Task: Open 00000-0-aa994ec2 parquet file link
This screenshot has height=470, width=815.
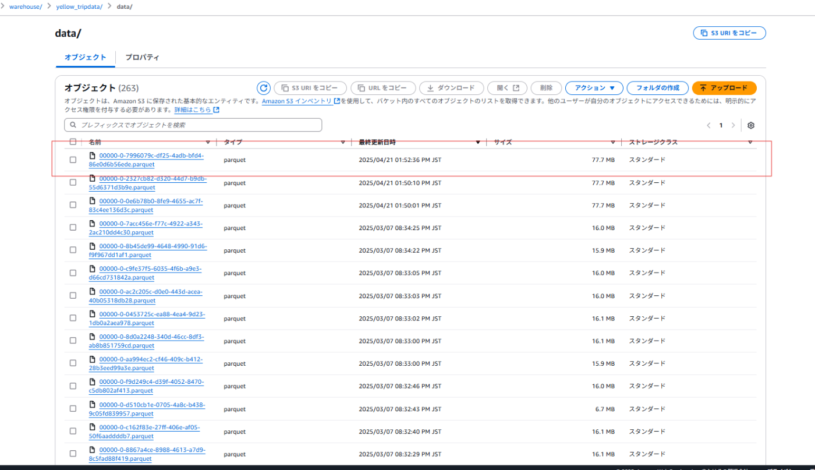Action: pos(146,363)
